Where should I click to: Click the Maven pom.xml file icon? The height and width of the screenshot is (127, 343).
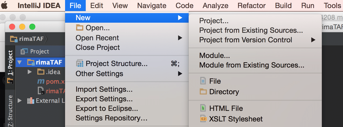[41, 81]
